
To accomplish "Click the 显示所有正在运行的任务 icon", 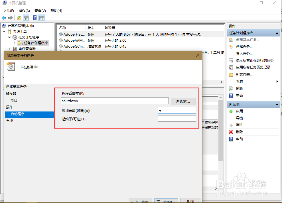I will pyautogui.click(x=231, y=60).
